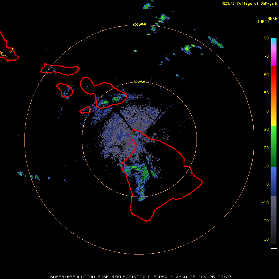
Task: Click the -30 value on the dBZ scale
Action: point(265,239)
